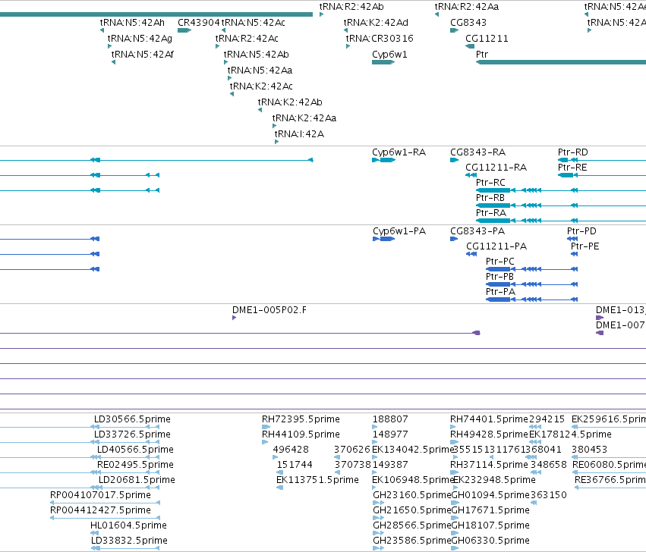Click the DME1-005P02.F feature label
Image resolution: width=646 pixels, height=552 pixels.
269,310
